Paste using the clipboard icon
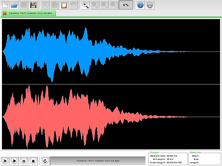The height and width of the screenshot is (166, 222). [x=64, y=5]
